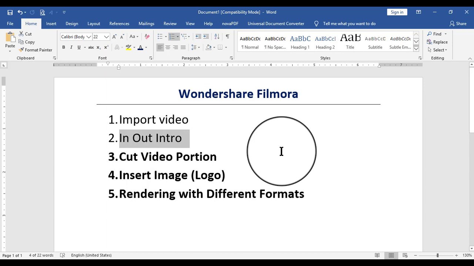Click the word count in the status bar

click(x=41, y=255)
